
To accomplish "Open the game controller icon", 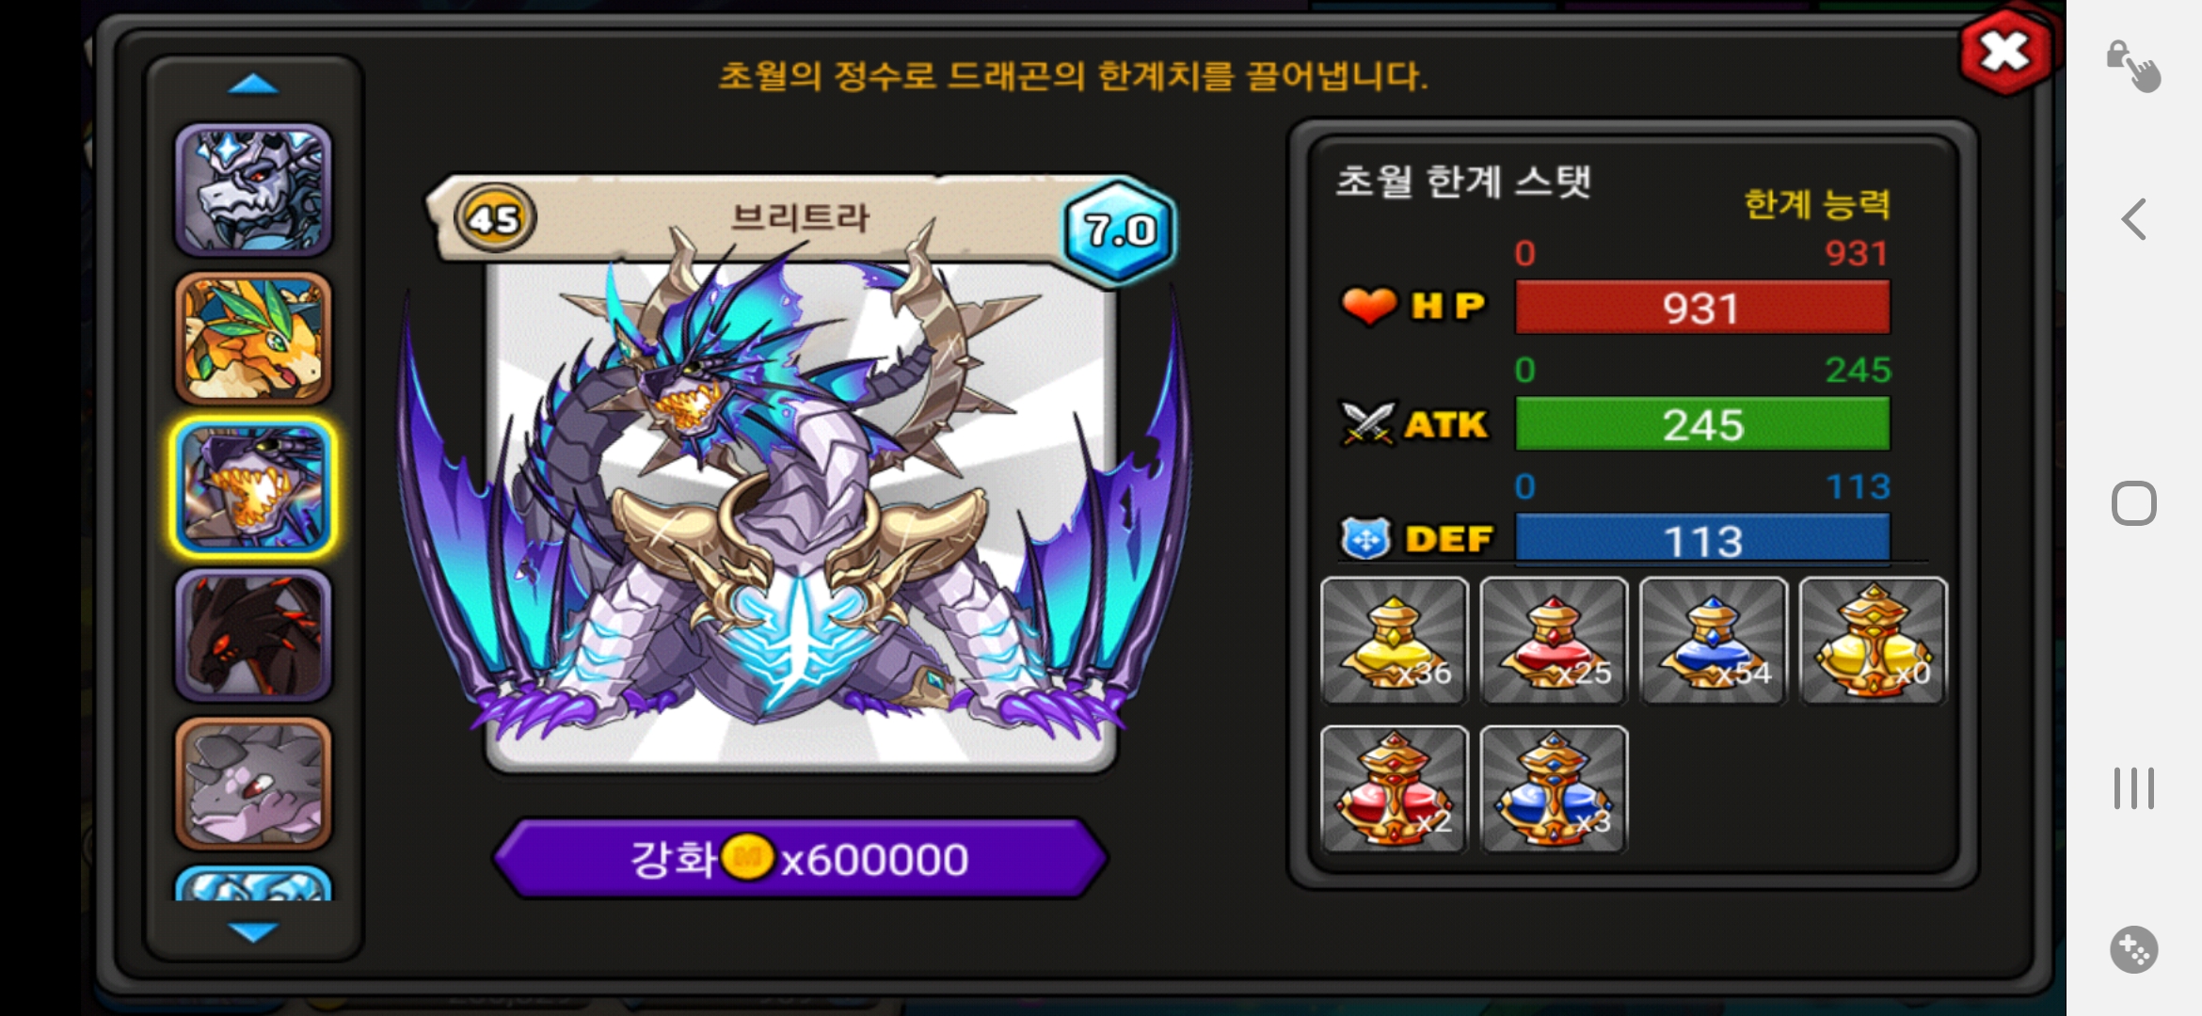I will 2133,949.
